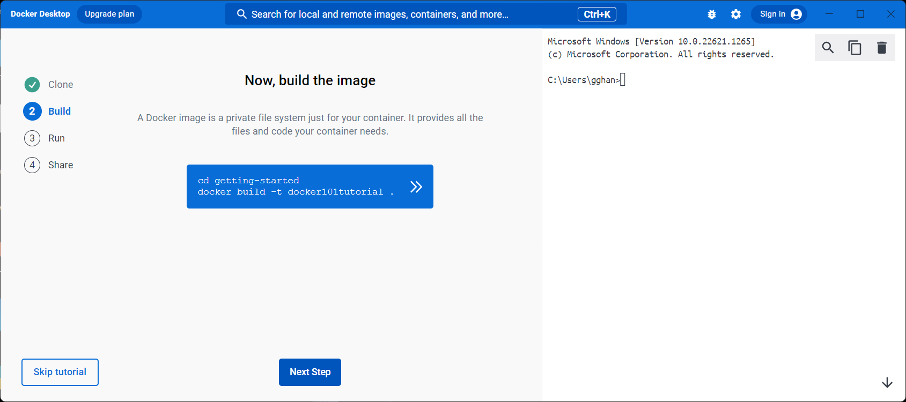906x402 pixels.
Task: Clear the terminal with trash icon
Action: 881,48
